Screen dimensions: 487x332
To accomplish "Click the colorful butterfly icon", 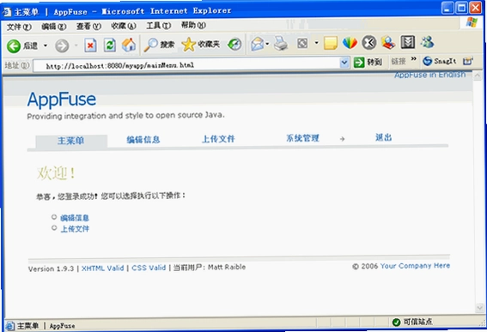I will click(x=350, y=43).
